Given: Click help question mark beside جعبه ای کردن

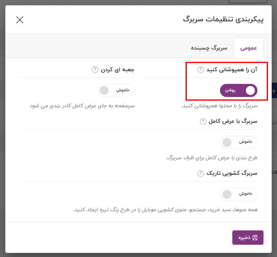Looking at the screenshot, I should (x=95, y=70).
